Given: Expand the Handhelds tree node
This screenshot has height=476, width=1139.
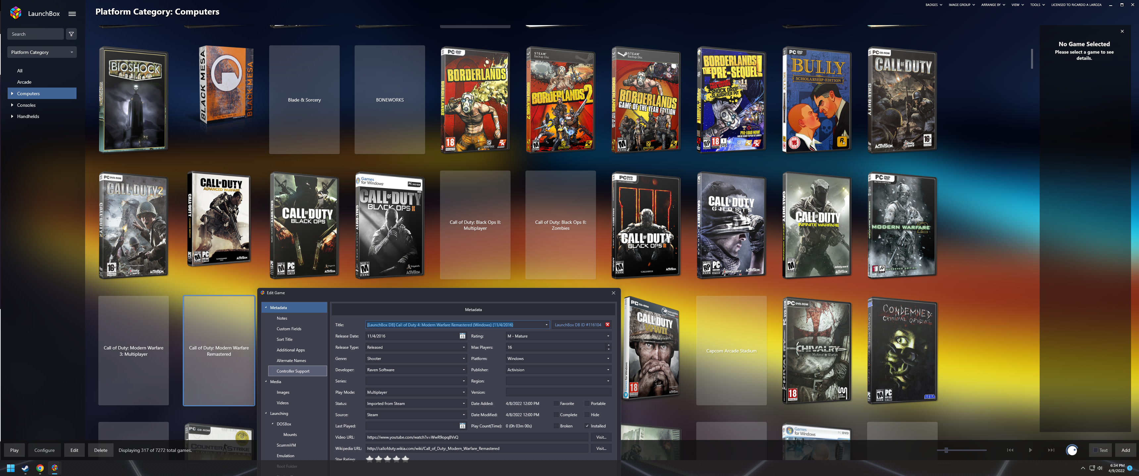Looking at the screenshot, I should 12,117.
